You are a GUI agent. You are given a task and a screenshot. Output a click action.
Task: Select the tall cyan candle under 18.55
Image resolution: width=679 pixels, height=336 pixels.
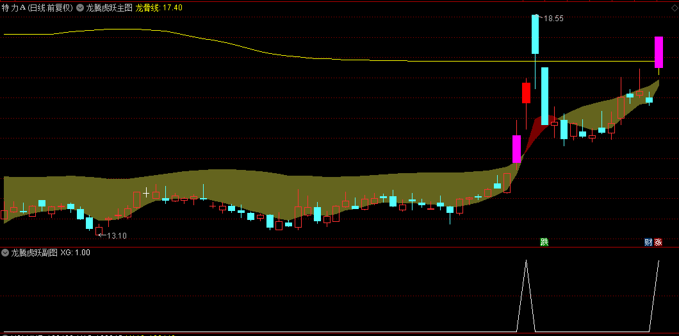(x=536, y=34)
